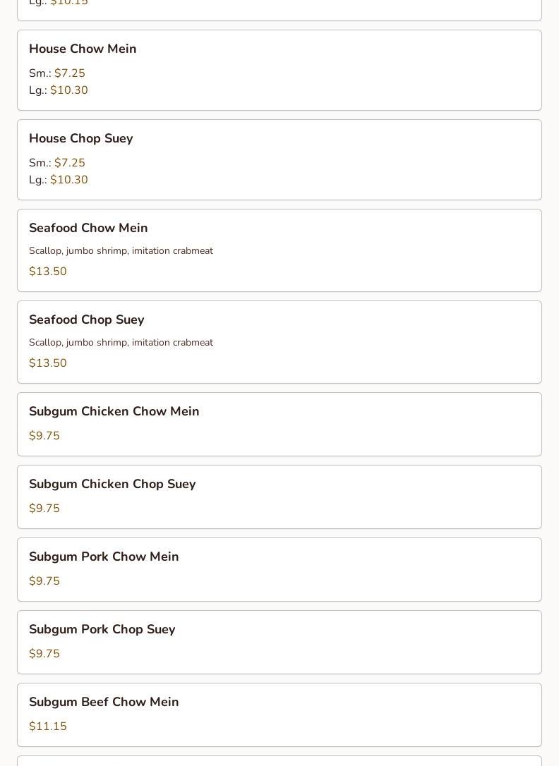Viewport: 559px width, 766px height.
Task: Click House Chow Mein small price $7.25
Action: click(69, 73)
